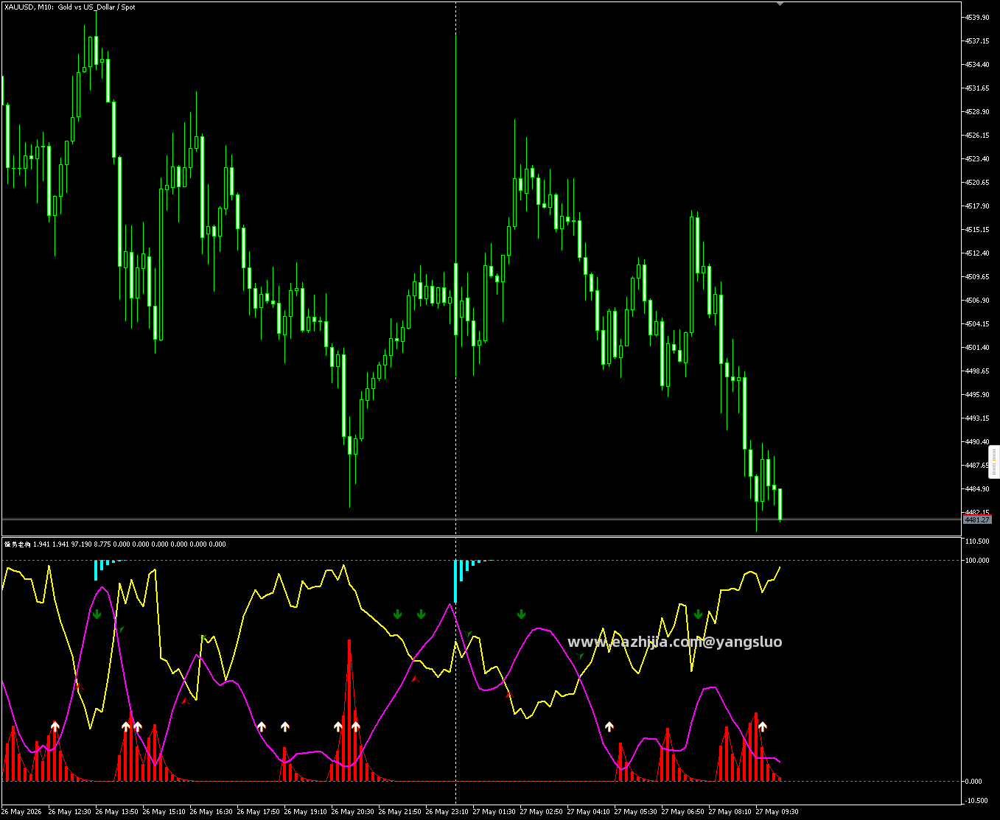
Task: Click the indicator label with values 1.941 1.941 97.190
Action: 115,544
